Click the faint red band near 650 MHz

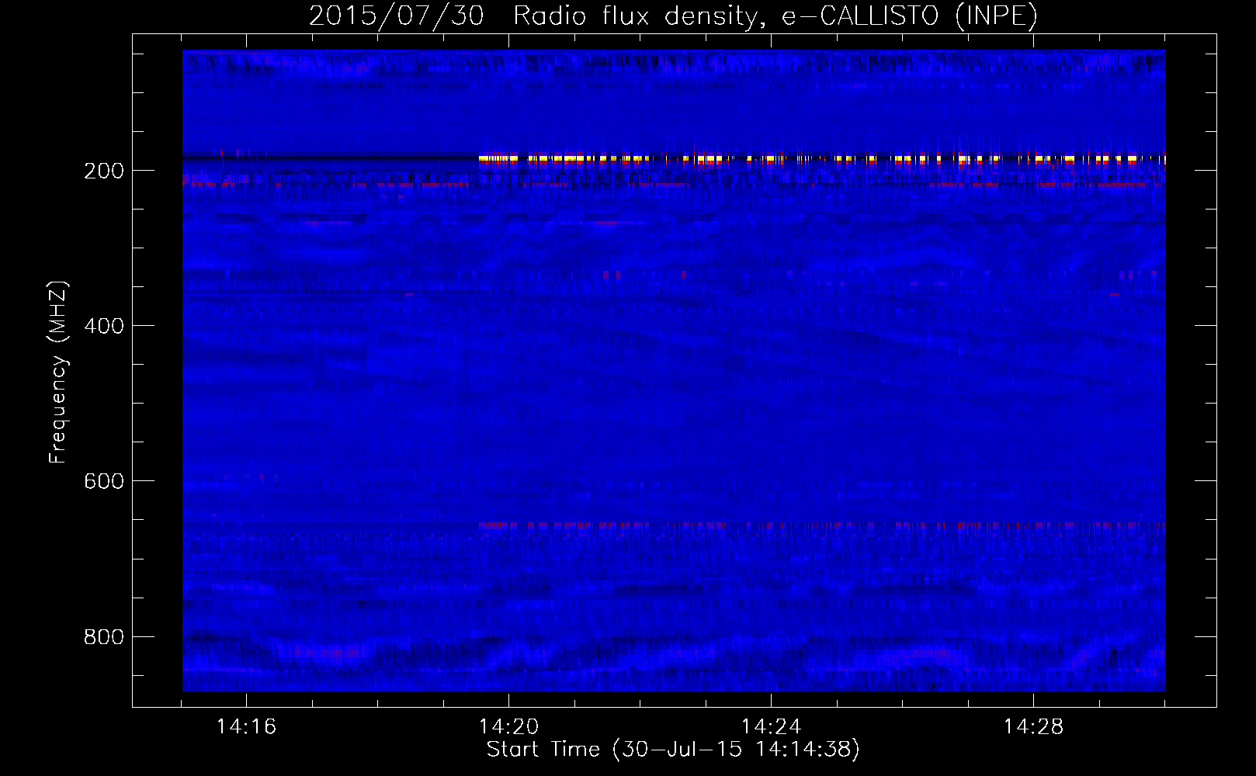(822, 525)
